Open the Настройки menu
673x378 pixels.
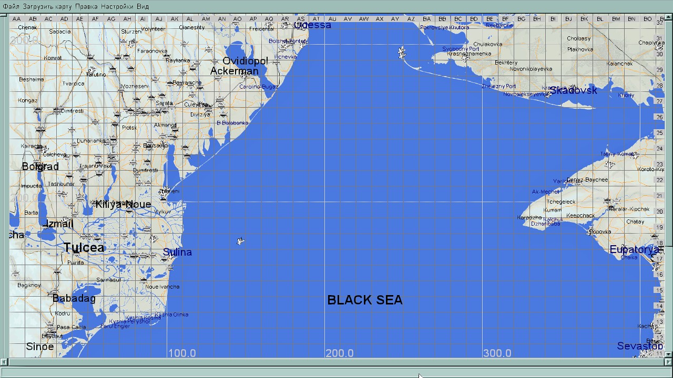(118, 6)
